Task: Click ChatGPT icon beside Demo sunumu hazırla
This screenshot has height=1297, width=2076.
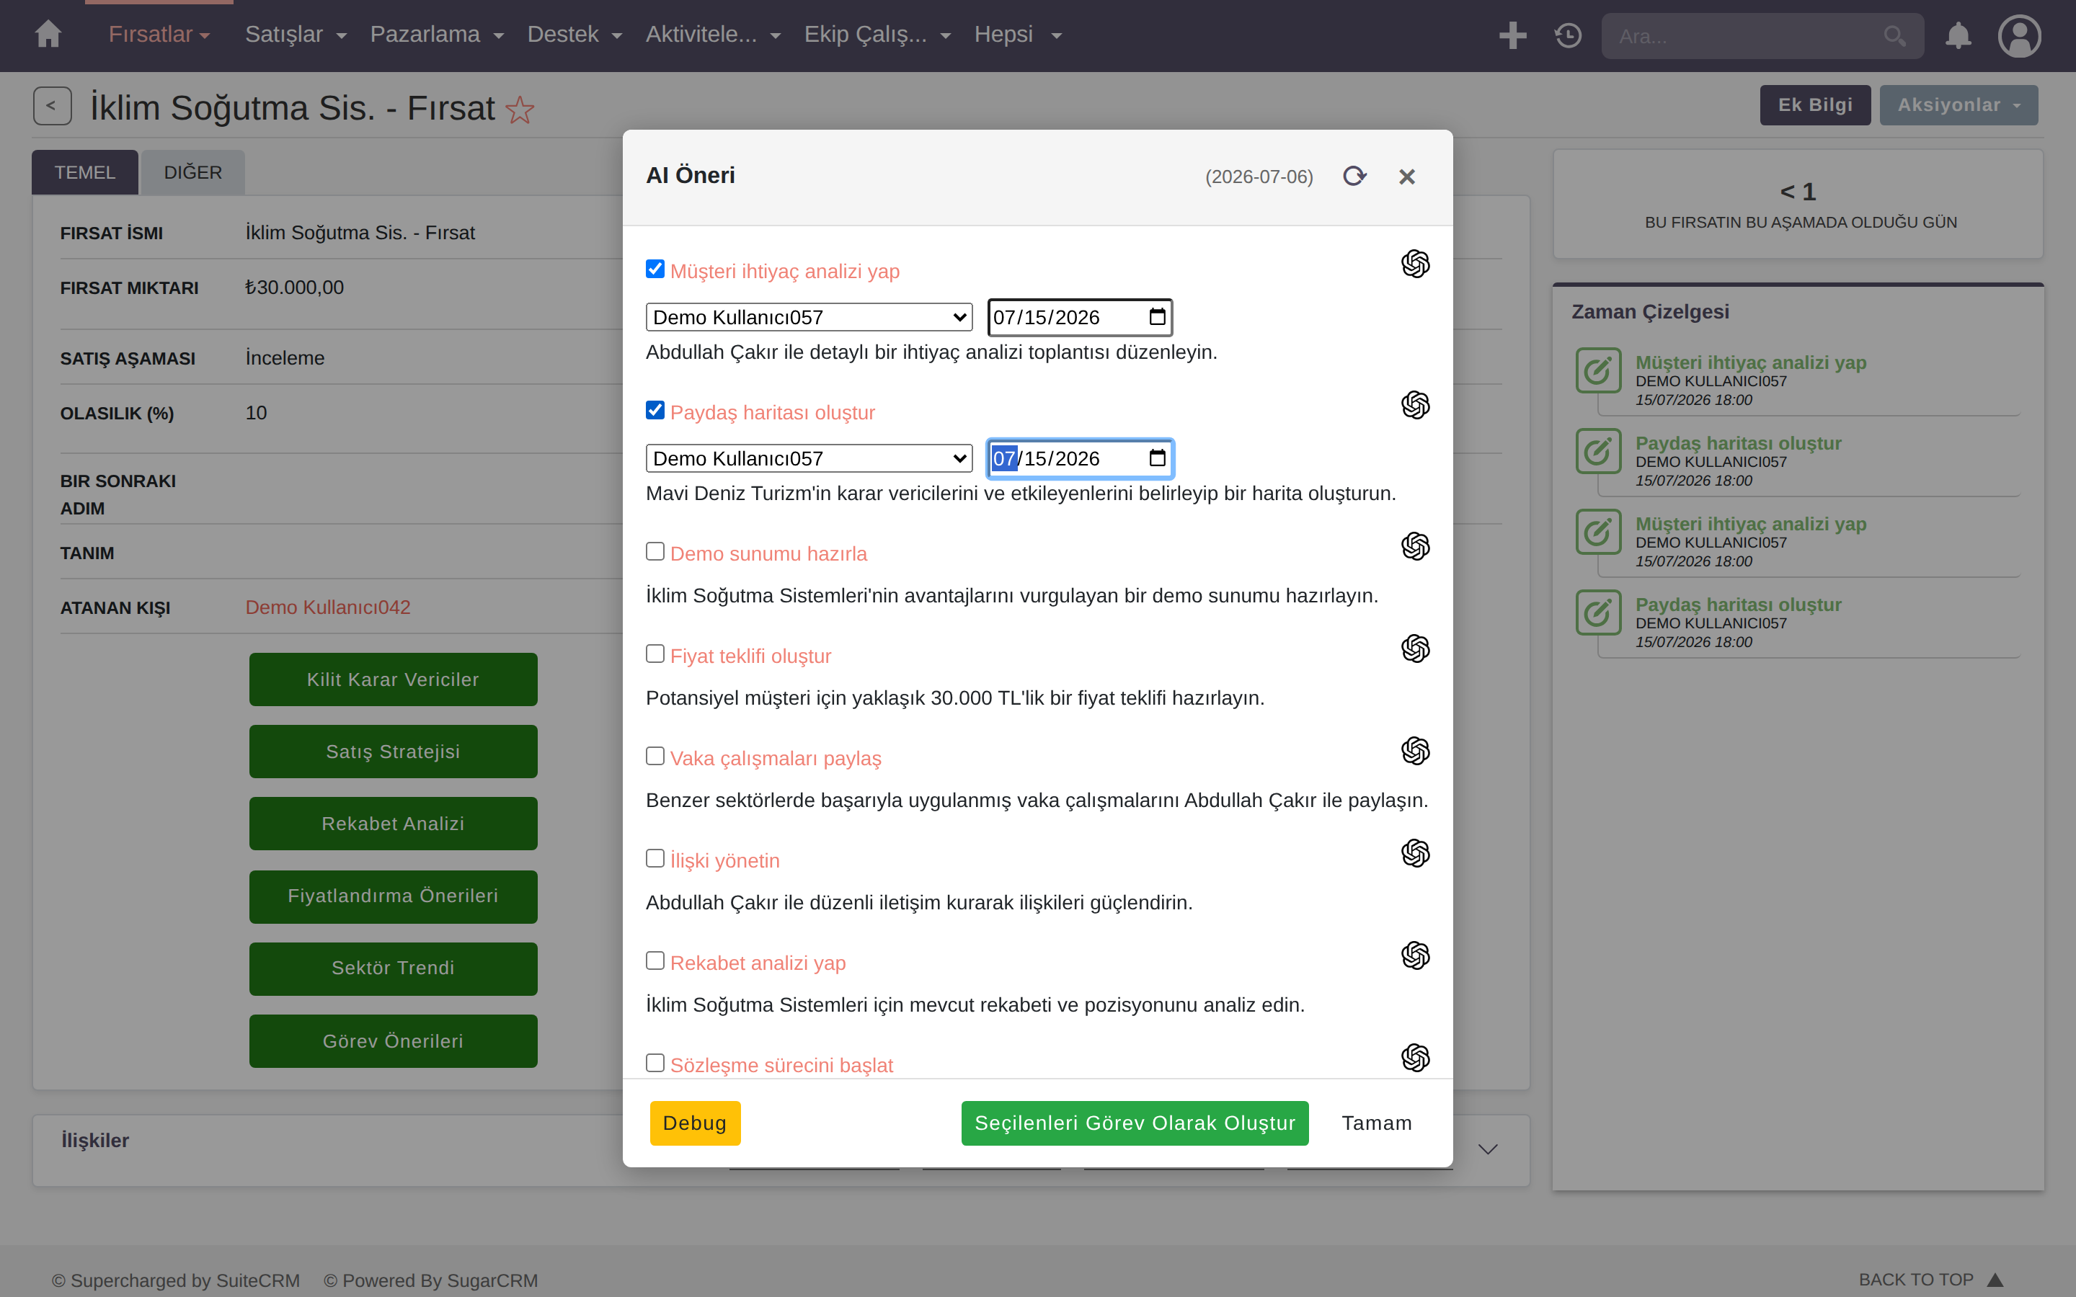Action: [1414, 546]
